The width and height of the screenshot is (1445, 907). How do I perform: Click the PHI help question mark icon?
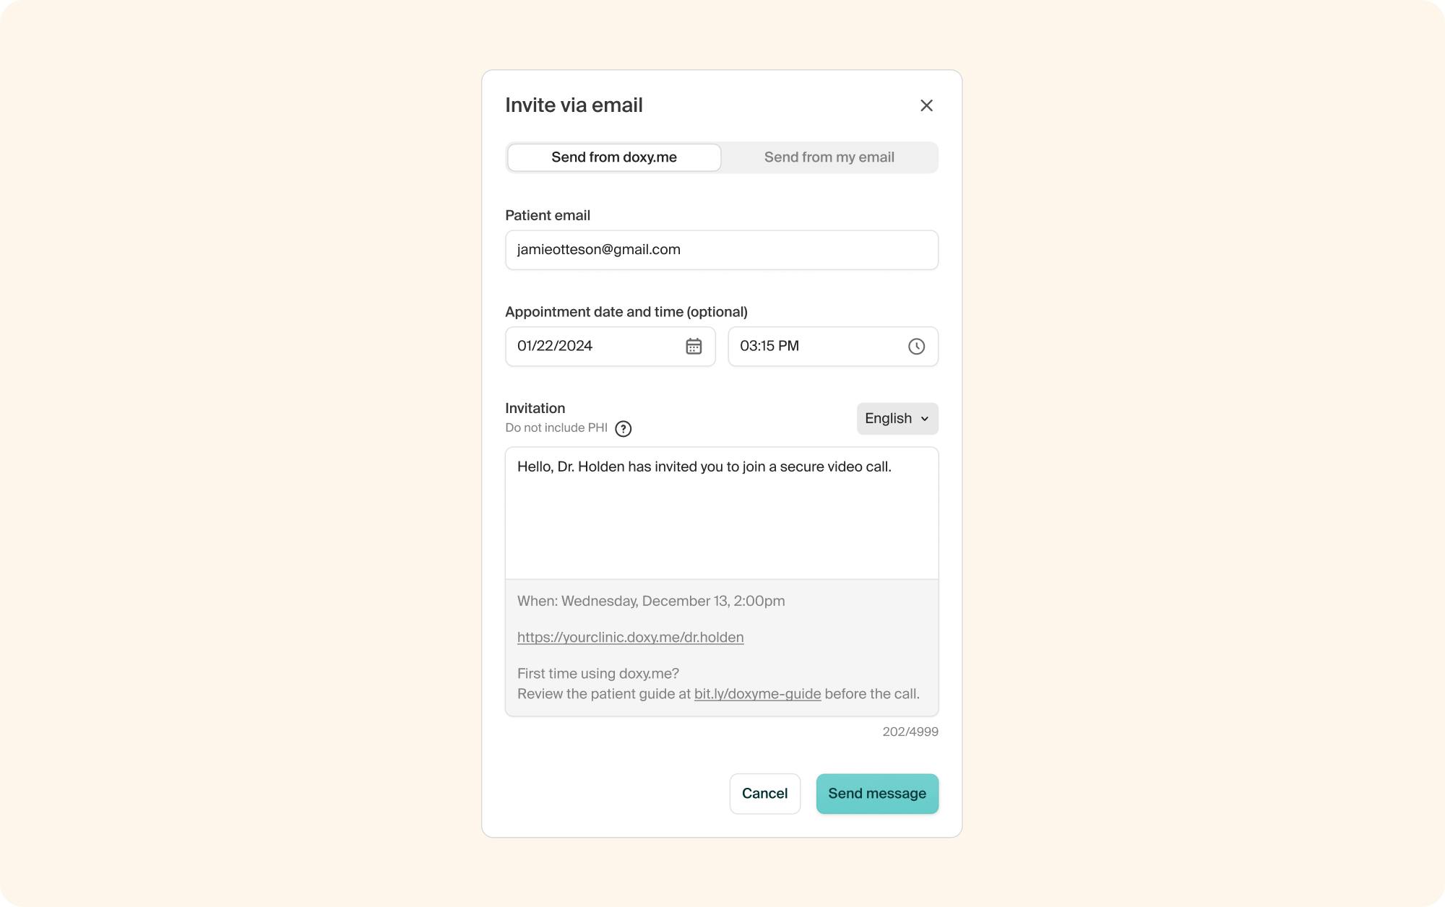[x=623, y=429]
